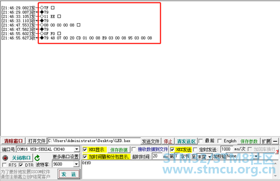Click the 打开文件 button

[x=36, y=141]
